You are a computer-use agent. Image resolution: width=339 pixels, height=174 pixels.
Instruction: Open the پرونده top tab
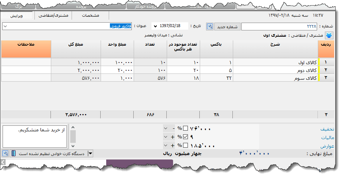tap(81, 6)
